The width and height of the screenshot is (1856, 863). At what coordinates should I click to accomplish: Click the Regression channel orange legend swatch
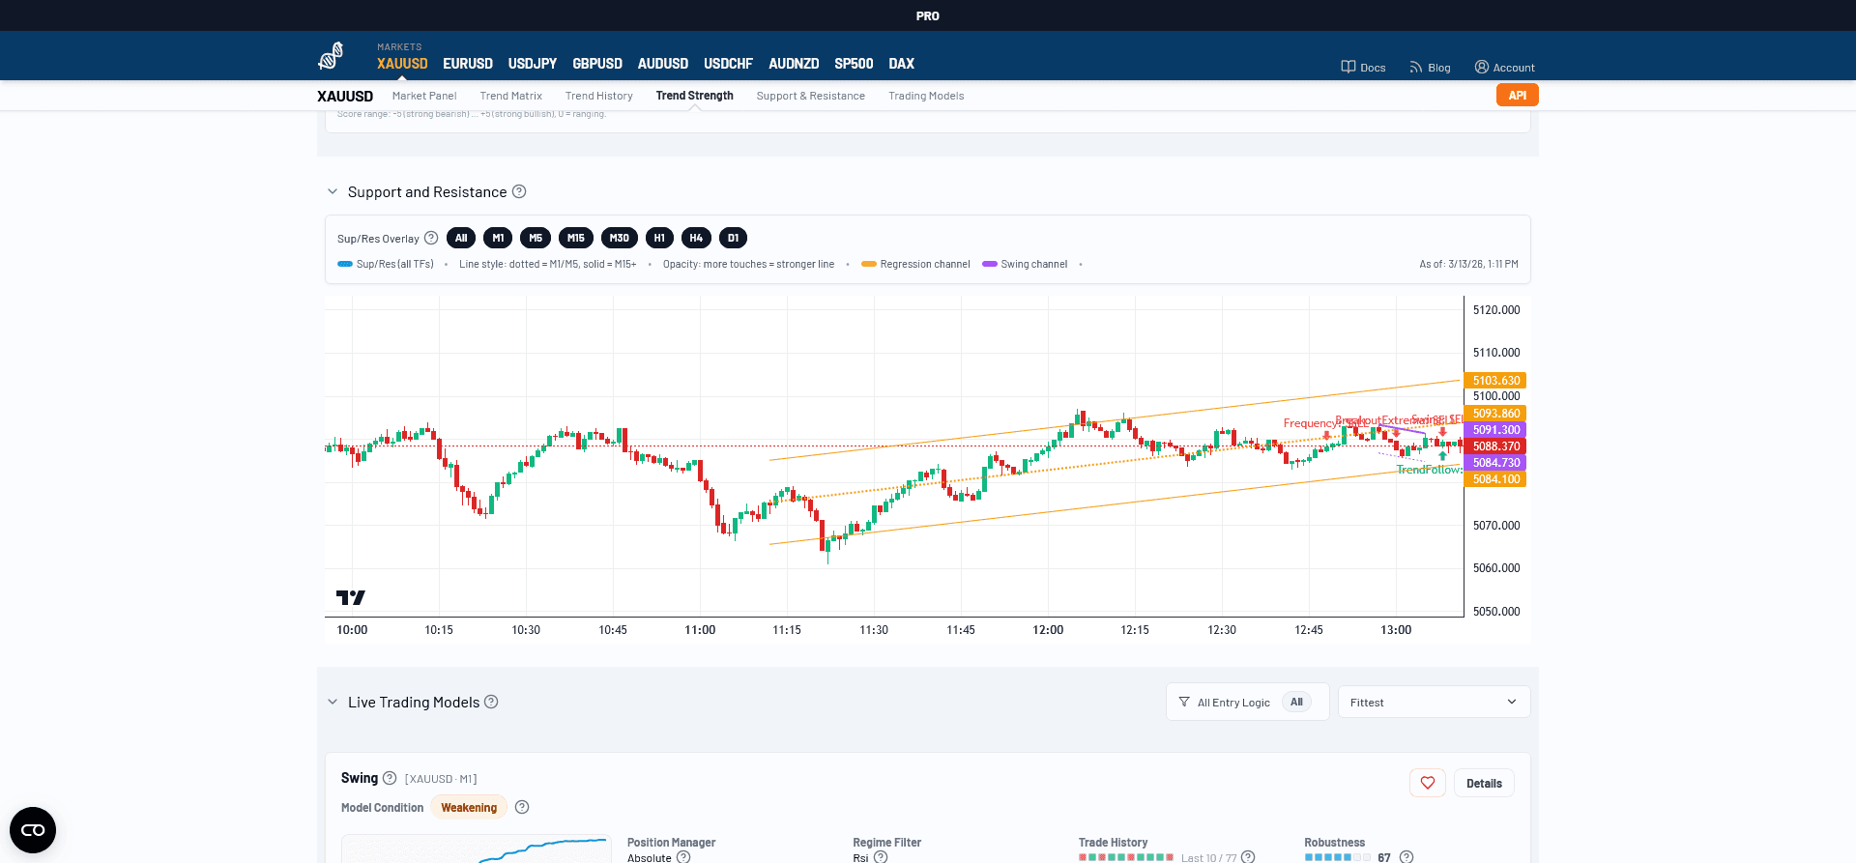tap(868, 264)
